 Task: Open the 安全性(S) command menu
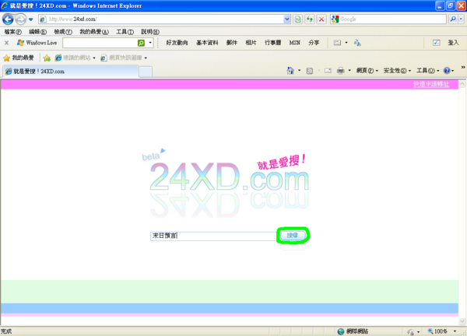397,71
